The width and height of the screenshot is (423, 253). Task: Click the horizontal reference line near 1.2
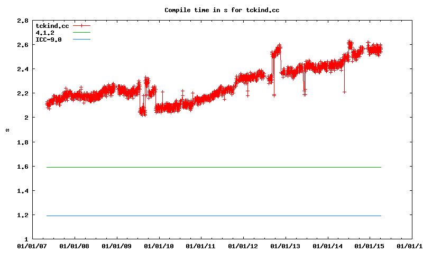[212, 216]
